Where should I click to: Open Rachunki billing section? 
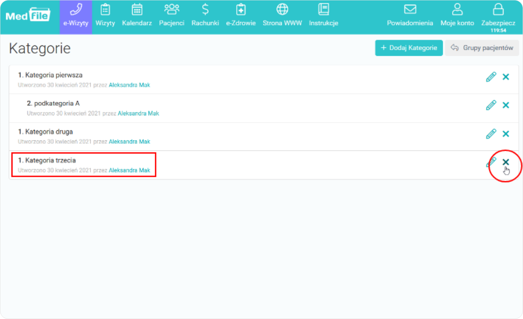click(x=205, y=15)
